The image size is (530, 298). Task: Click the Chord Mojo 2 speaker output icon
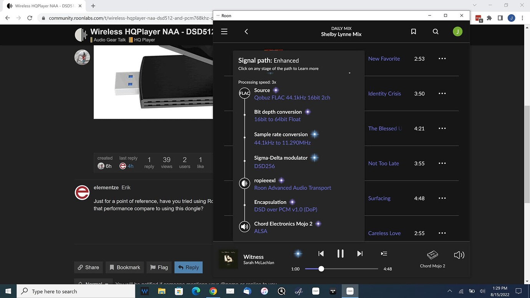(244, 227)
